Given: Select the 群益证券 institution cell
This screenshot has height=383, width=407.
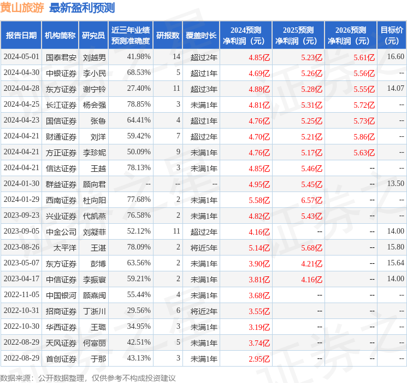Looking at the screenshot, I should 61,184.
